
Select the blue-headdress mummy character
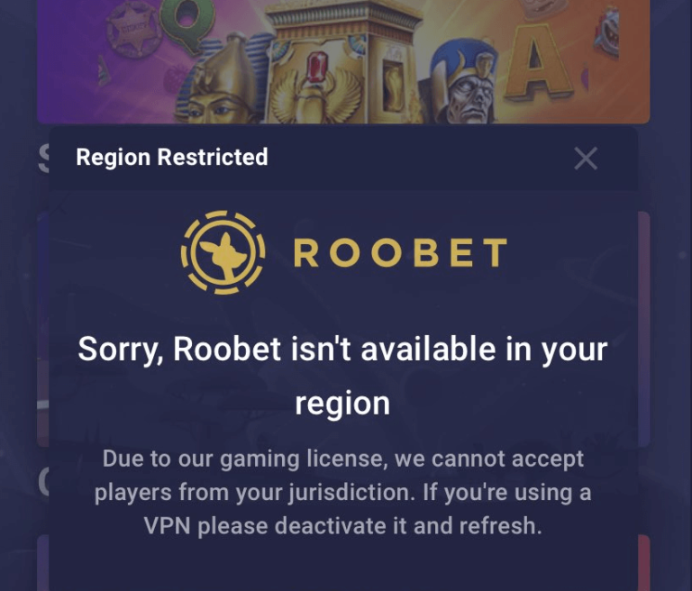(463, 84)
